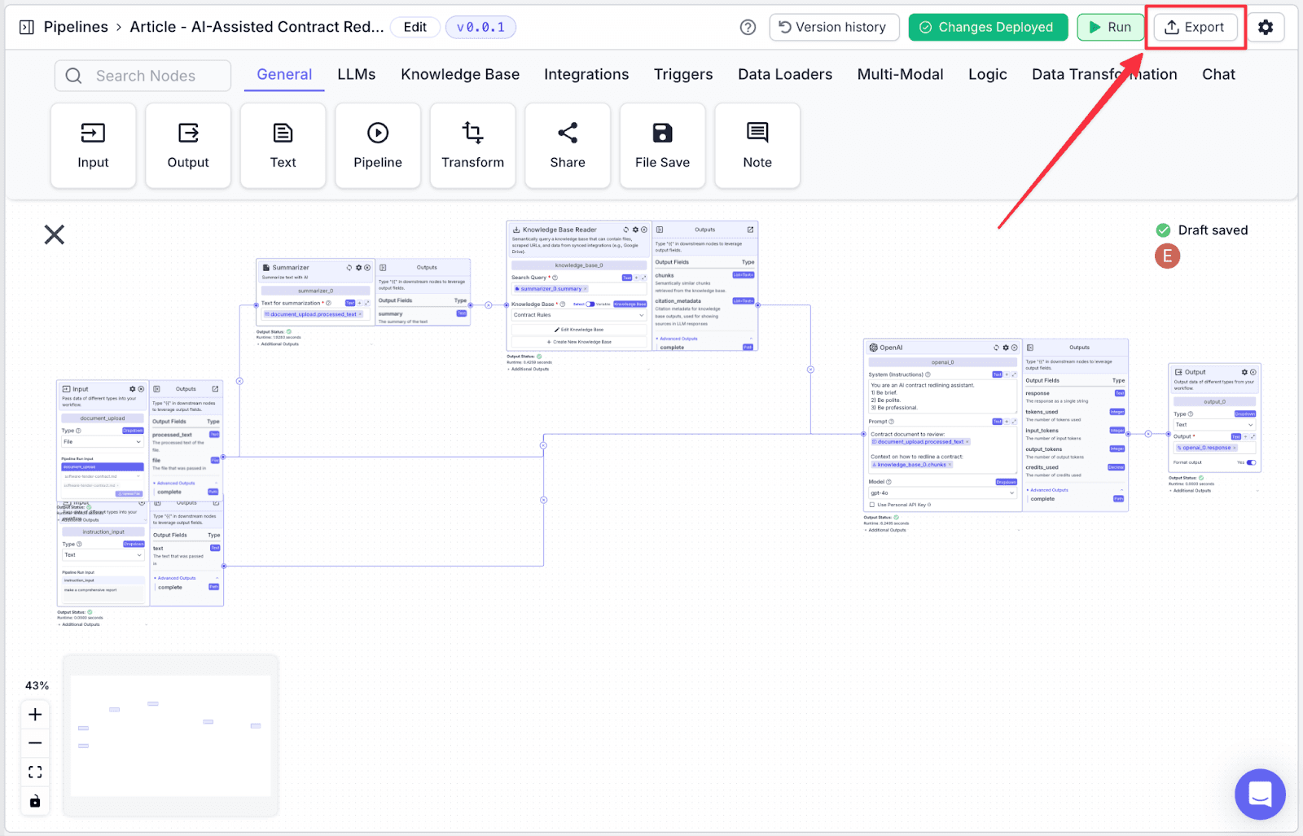The width and height of the screenshot is (1303, 836).
Task: Close the canvas panel with X
Action: (55, 234)
